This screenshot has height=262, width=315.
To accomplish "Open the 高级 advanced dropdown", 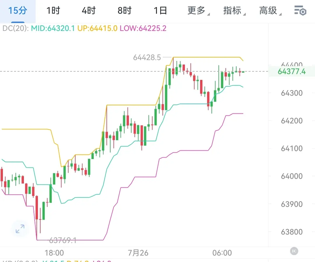I will click(270, 11).
